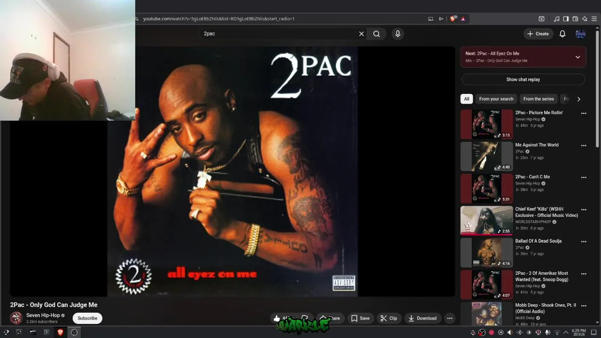
Task: Open options for Chief Keef Kills
Action: pyautogui.click(x=584, y=210)
